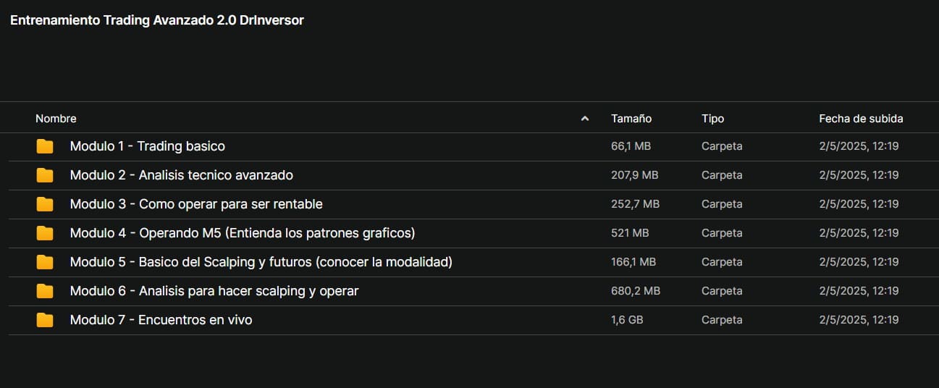Select the Modulo 5 folder icon

point(45,262)
